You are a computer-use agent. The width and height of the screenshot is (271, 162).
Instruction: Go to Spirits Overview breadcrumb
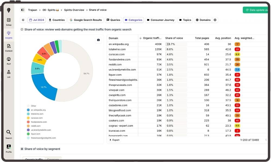pyautogui.click(x=74, y=10)
